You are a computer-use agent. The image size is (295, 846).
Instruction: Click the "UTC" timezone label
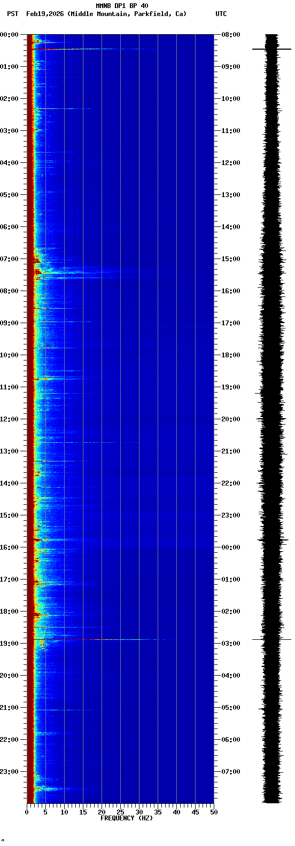point(221,14)
